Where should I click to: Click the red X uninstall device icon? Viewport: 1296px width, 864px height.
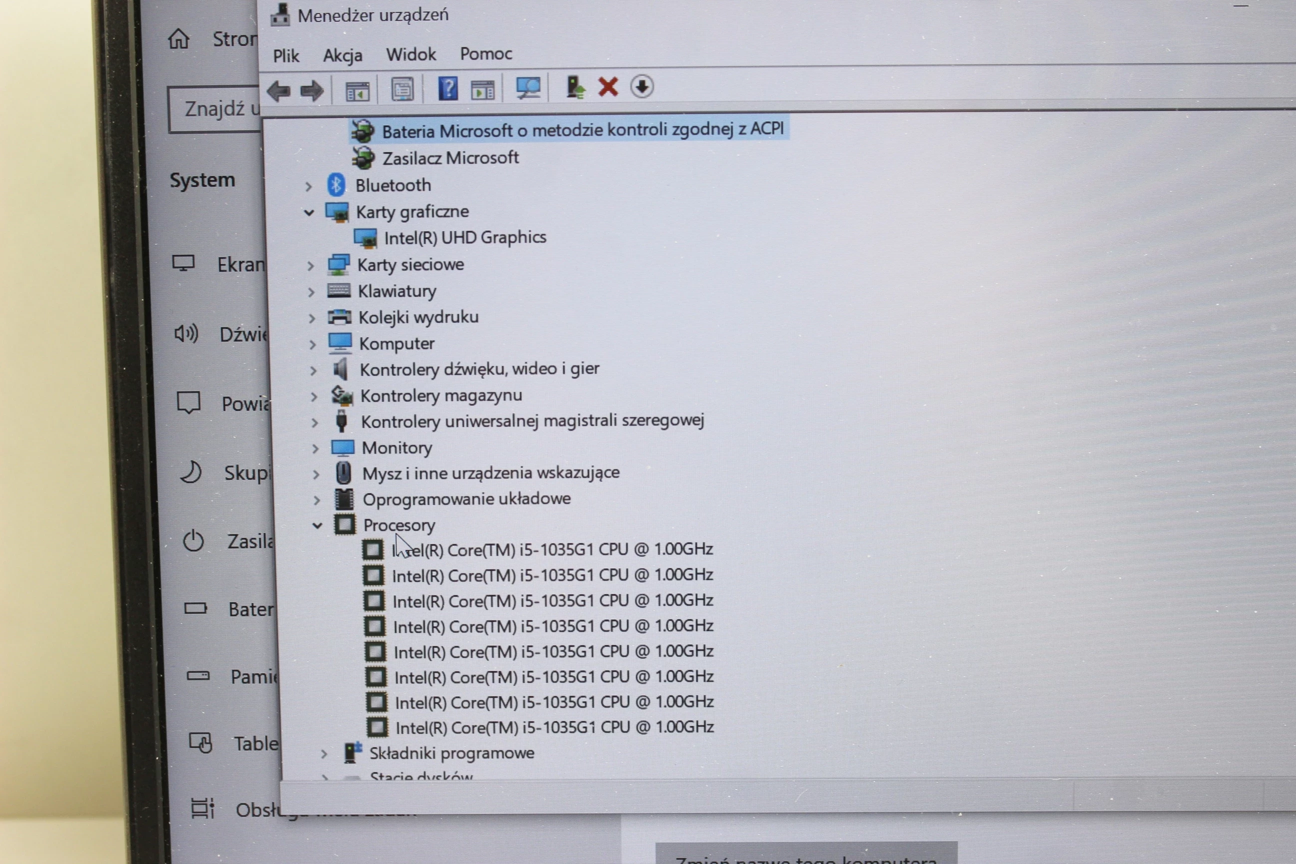608,87
